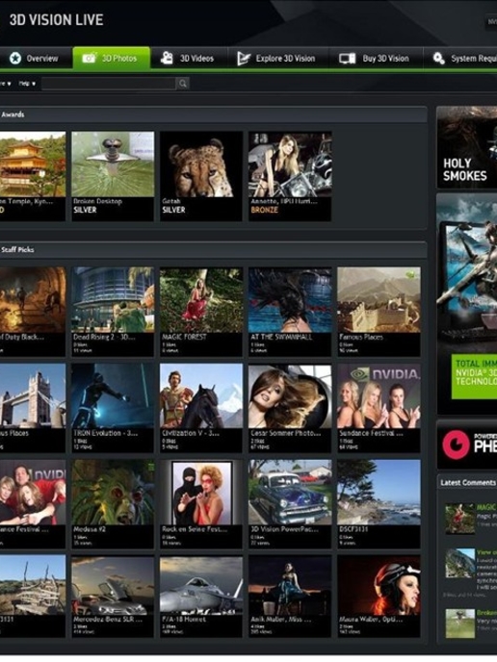Switch to the Buy 3D Vision tab
The height and width of the screenshot is (662, 497).
(375, 59)
